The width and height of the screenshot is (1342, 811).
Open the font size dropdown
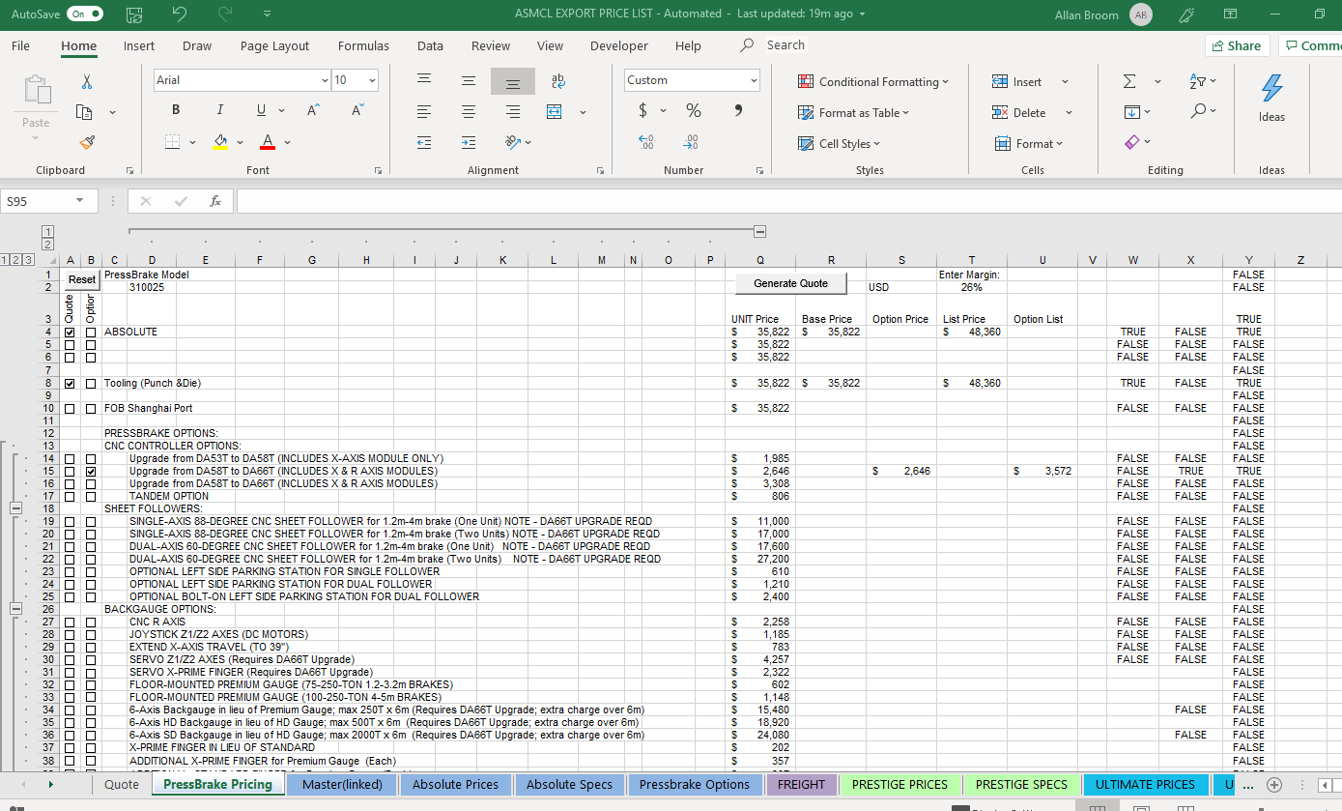(373, 80)
